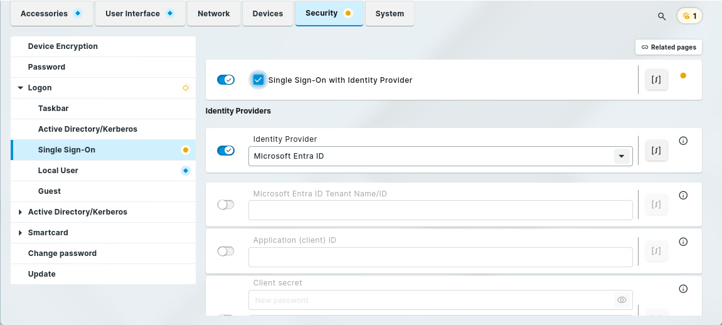
Task: Select Local User in the sidebar
Action: pos(58,171)
